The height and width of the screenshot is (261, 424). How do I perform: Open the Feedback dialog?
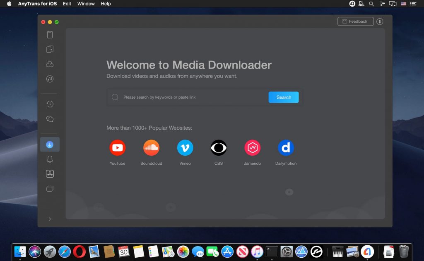(x=355, y=21)
